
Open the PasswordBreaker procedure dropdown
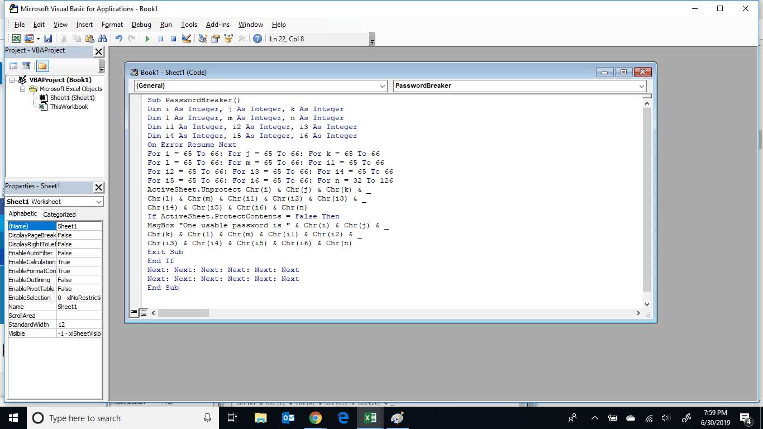click(642, 86)
